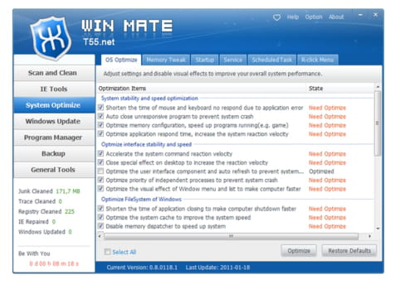This screenshot has height=304, width=415.
Task: Click the Restore Defaults button
Action: (x=349, y=251)
